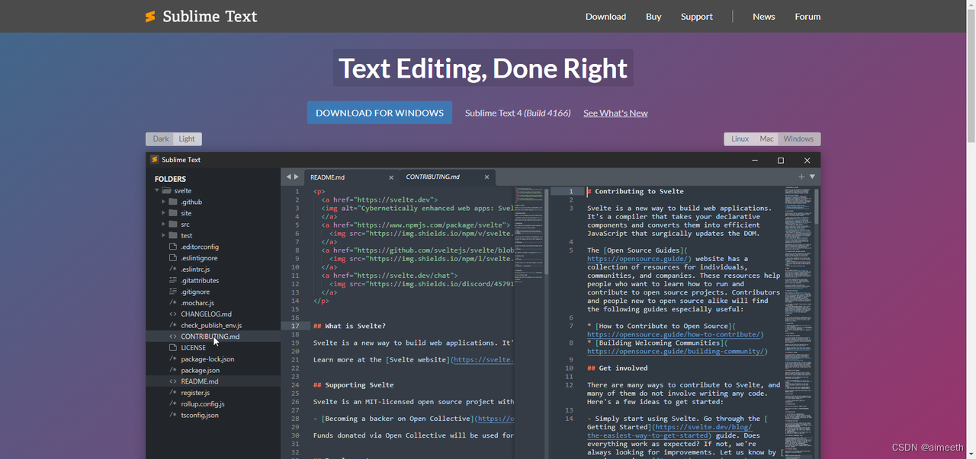
Task: Switch screenshot theme to Light
Action: 188,139
